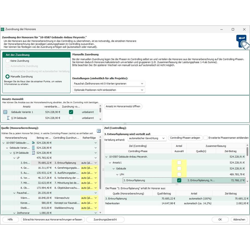Enable 'Erweiterte Phasennamen einblenden' checkbox

point(206,138)
